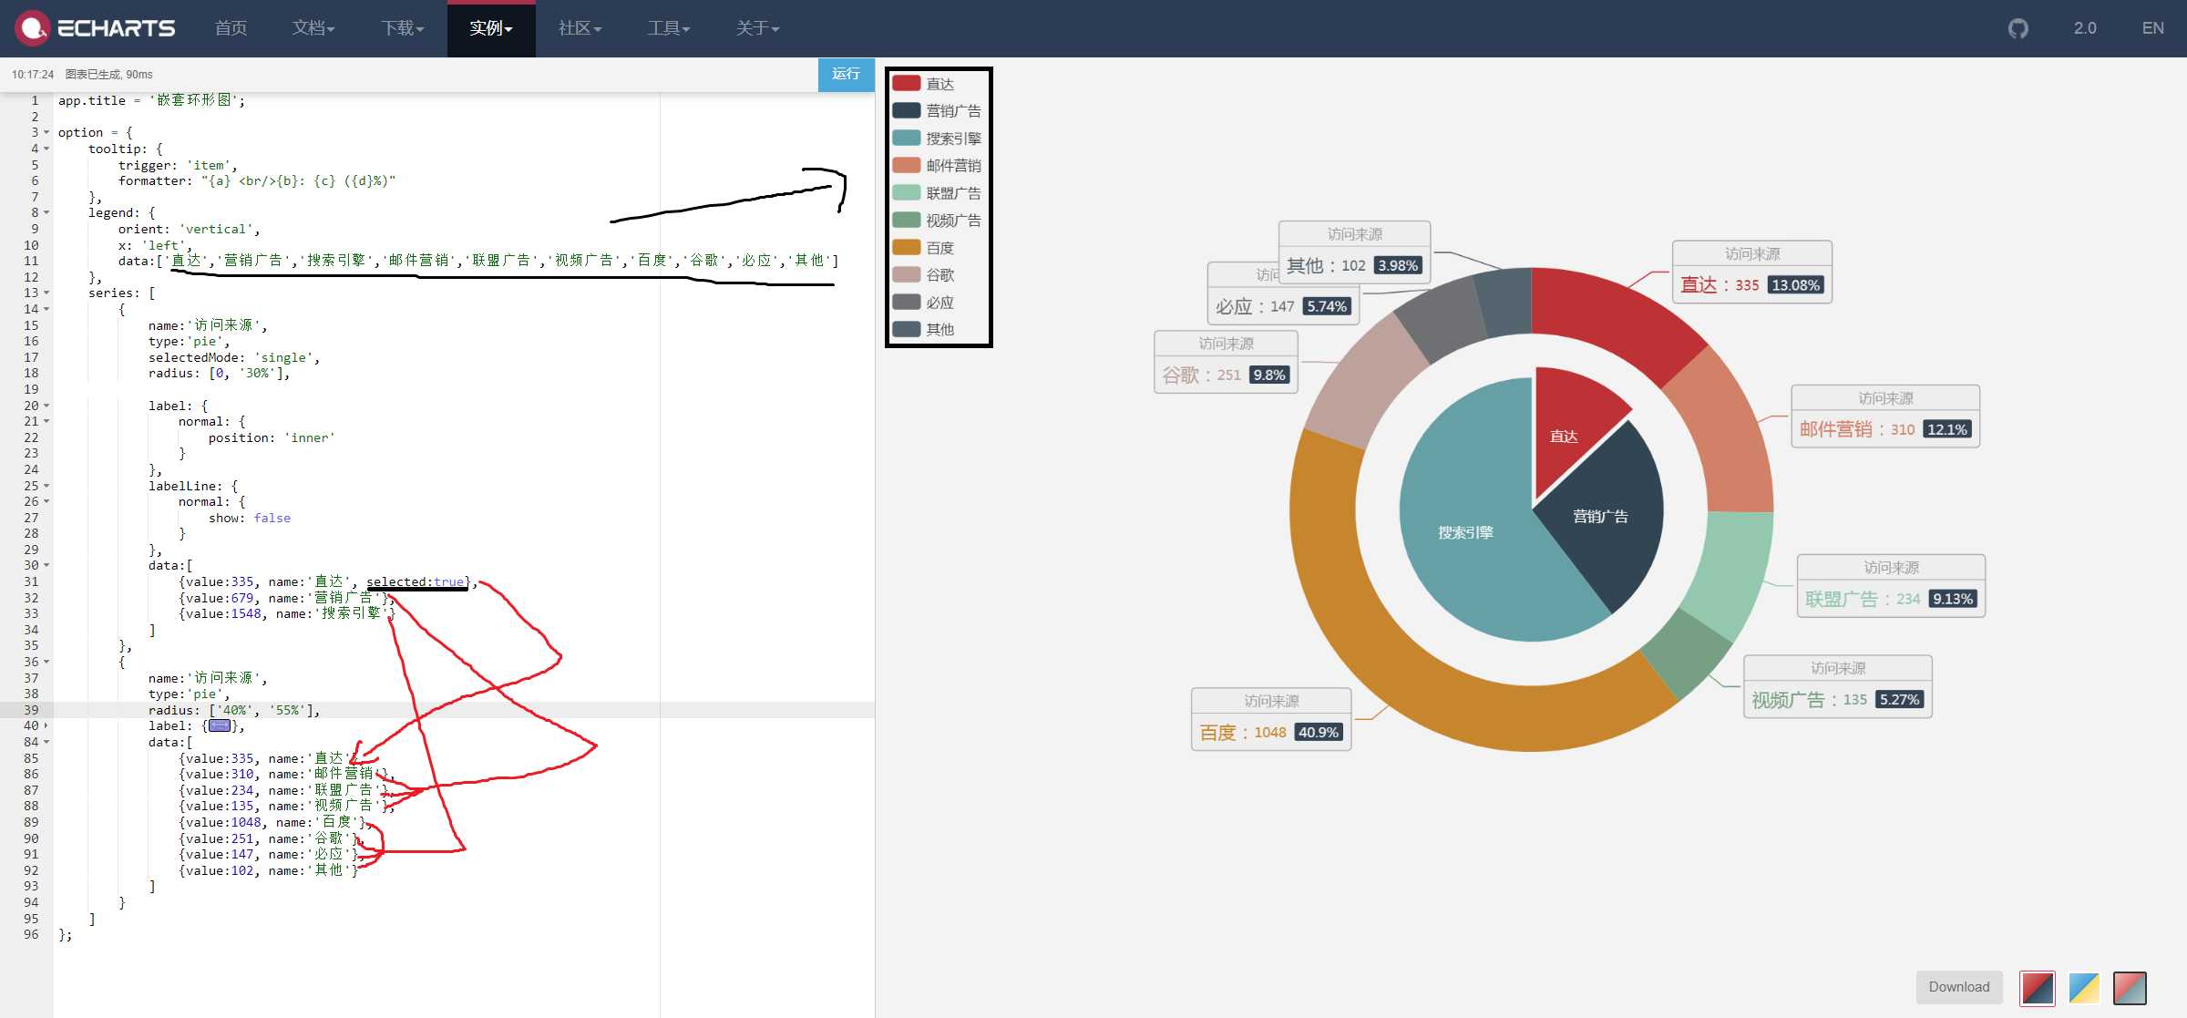This screenshot has width=2187, height=1018.
Task: Open 实例 examples menu
Action: tap(491, 28)
